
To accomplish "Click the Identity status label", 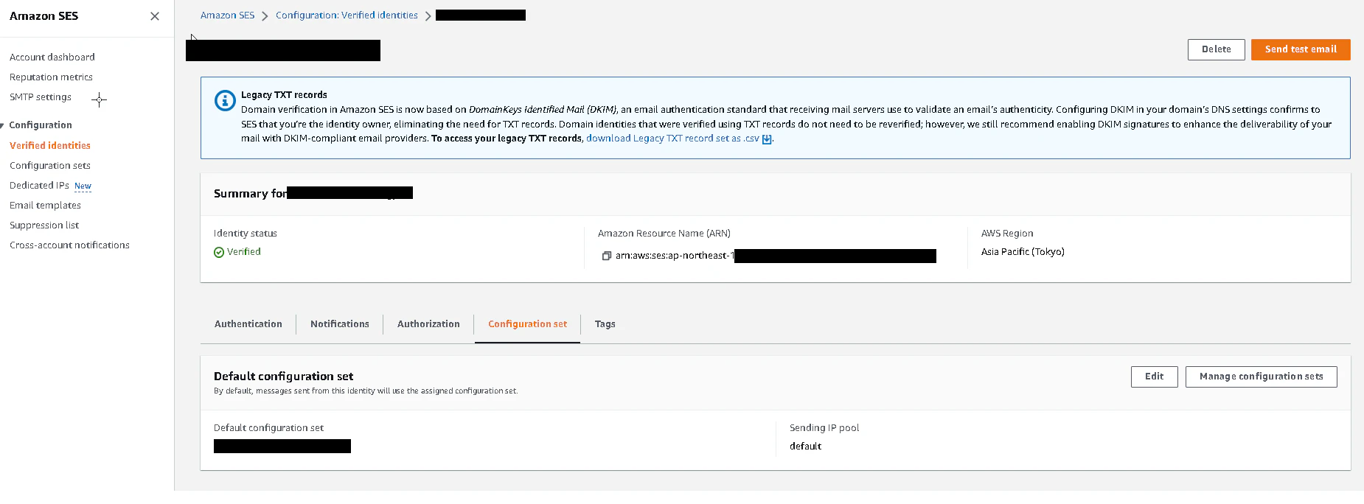I will click(246, 234).
